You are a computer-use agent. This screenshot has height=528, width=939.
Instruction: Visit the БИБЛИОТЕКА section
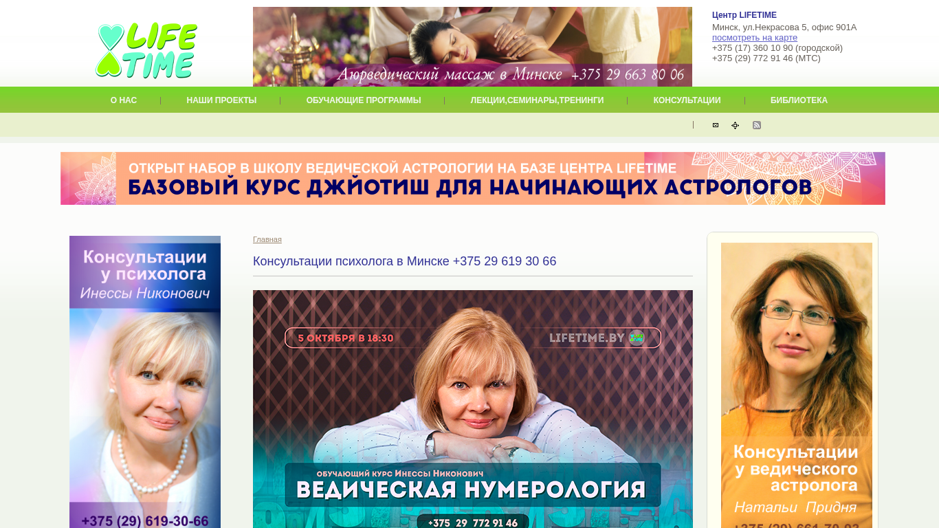point(799,100)
